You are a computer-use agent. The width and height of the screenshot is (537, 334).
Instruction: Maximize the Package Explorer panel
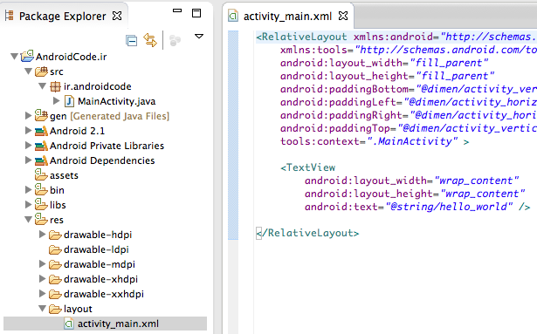click(196, 13)
